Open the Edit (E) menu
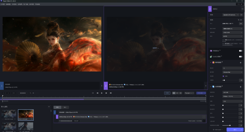 8,4
